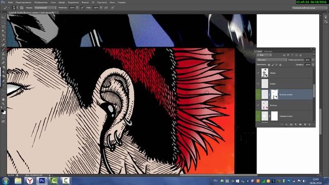329x185 pixels.
Task: Open the Изображение menu
Action: tap(41, 2)
